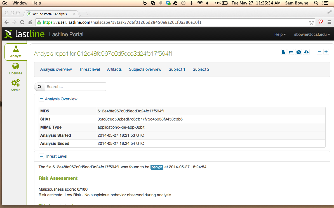Viewport: 334px width, 208px height.
Task: Click the search magnifier icon beside Search field
Action: (40, 87)
